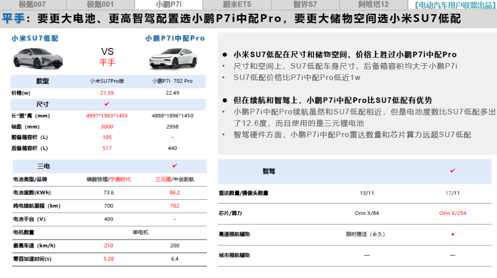Select the 芯片/算力 row label

(230, 213)
